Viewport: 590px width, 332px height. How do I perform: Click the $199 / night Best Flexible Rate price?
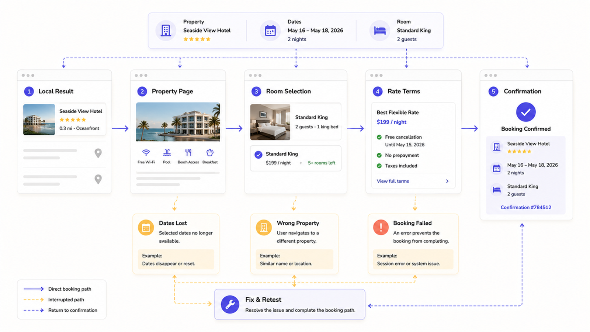pyautogui.click(x=392, y=122)
